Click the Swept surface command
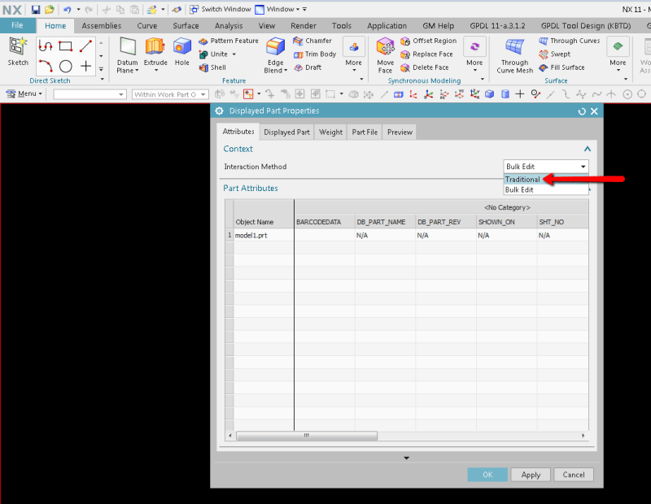This screenshot has height=504, width=651. click(x=555, y=54)
